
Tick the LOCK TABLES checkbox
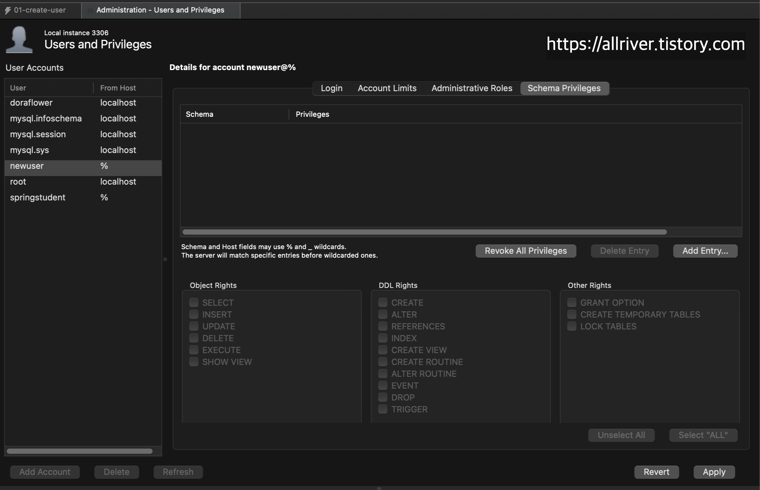point(572,326)
